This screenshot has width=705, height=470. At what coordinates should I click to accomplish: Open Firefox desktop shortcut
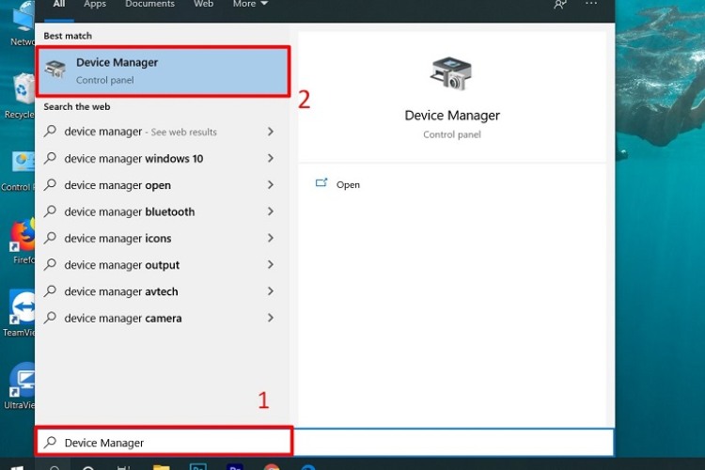(23, 237)
